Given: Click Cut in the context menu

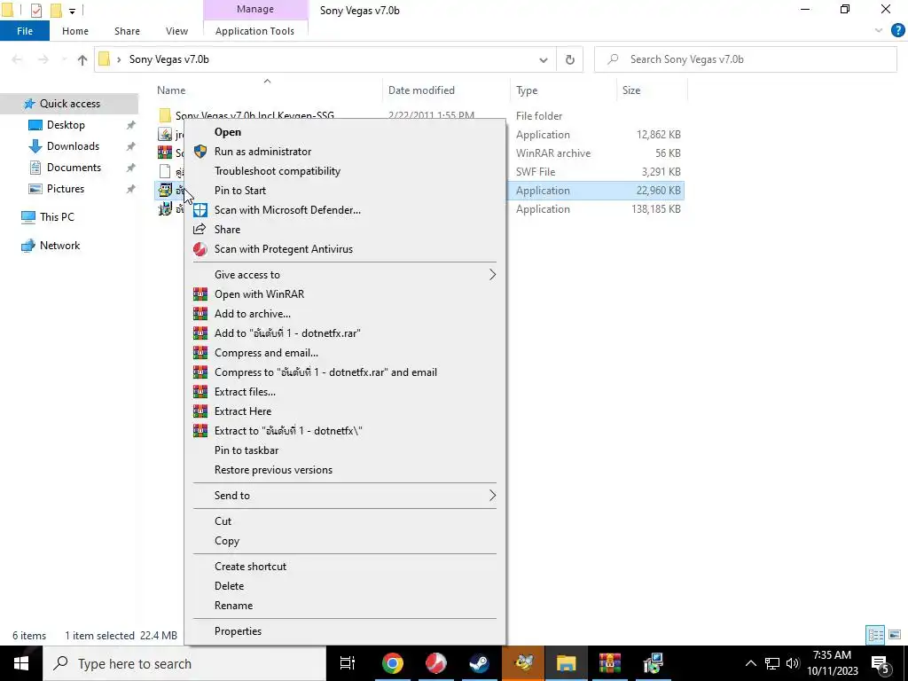Looking at the screenshot, I should (x=223, y=521).
